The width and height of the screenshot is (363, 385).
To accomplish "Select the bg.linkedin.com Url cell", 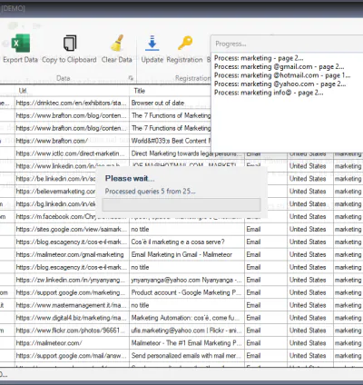I will coord(55,204).
